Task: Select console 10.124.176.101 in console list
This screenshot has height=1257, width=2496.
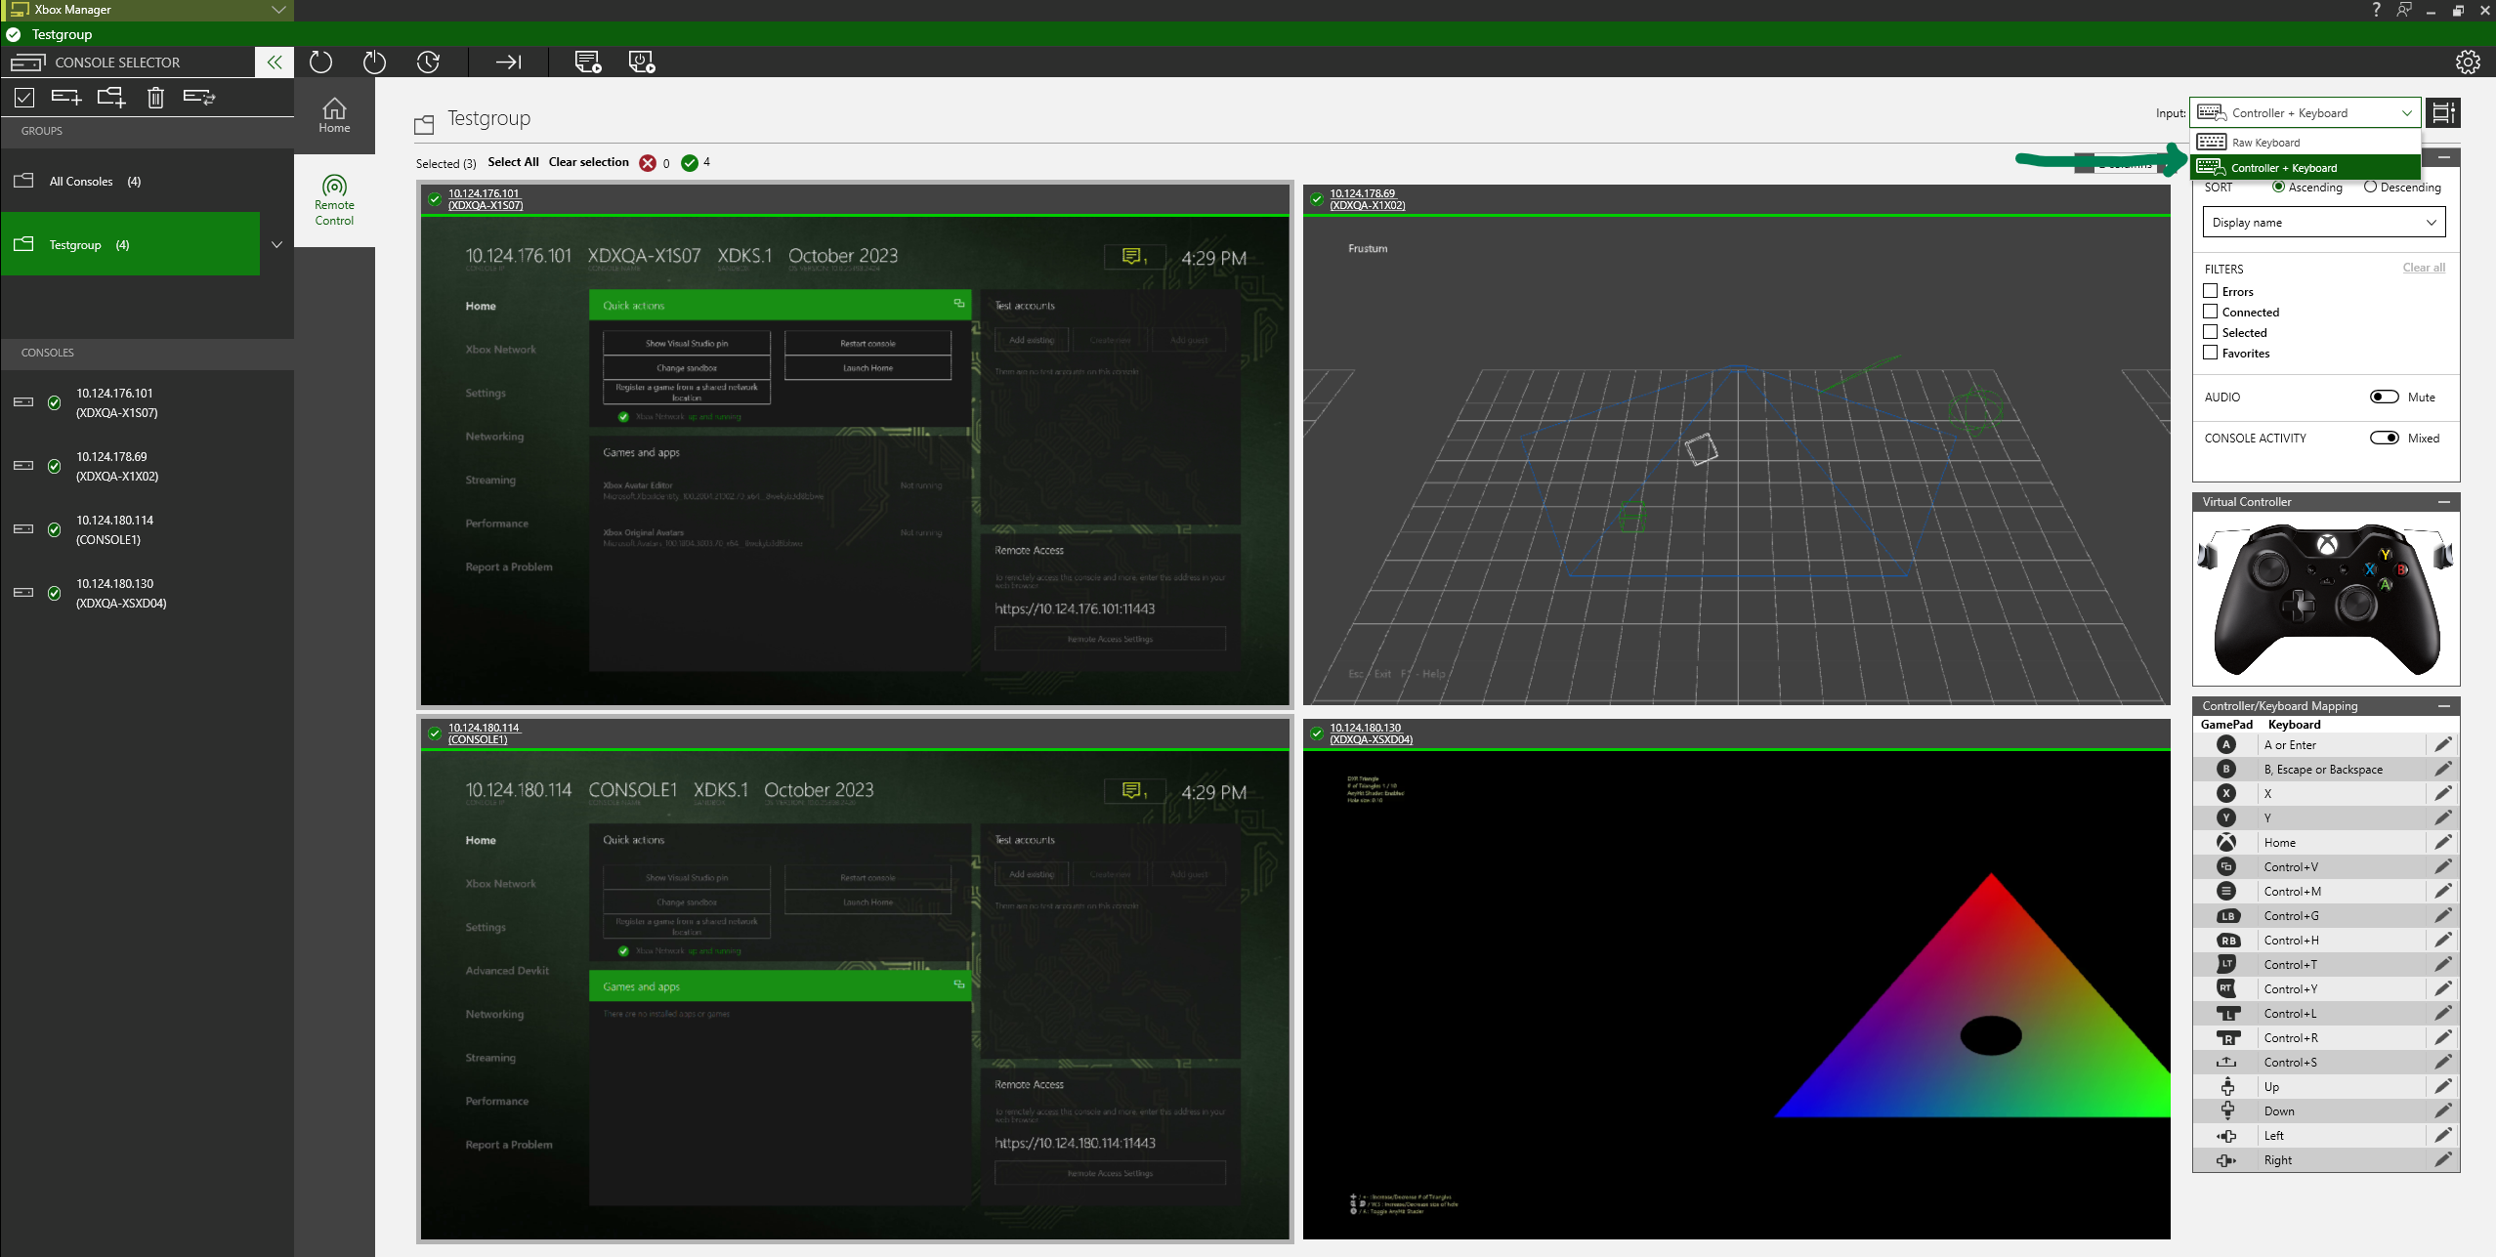Action: coord(147,402)
